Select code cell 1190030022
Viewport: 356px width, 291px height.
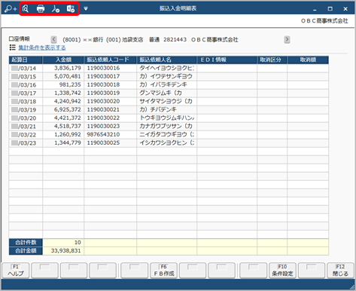point(110,118)
